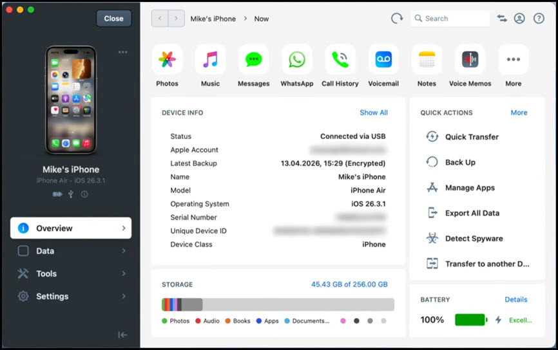Click the Quick Transfer icon
558x350 pixels.
[432, 136]
